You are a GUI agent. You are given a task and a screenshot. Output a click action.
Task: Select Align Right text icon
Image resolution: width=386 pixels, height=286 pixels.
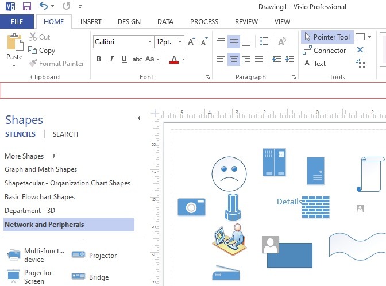coord(246,59)
